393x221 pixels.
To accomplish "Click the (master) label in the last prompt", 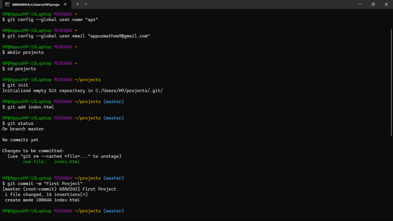I will point(114,211).
